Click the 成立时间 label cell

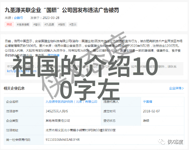121,111
